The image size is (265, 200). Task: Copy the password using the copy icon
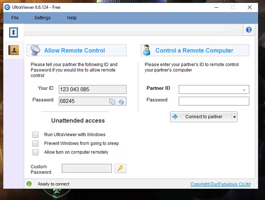[112, 101]
